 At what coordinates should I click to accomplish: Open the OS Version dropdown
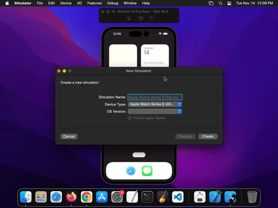click(x=155, y=111)
